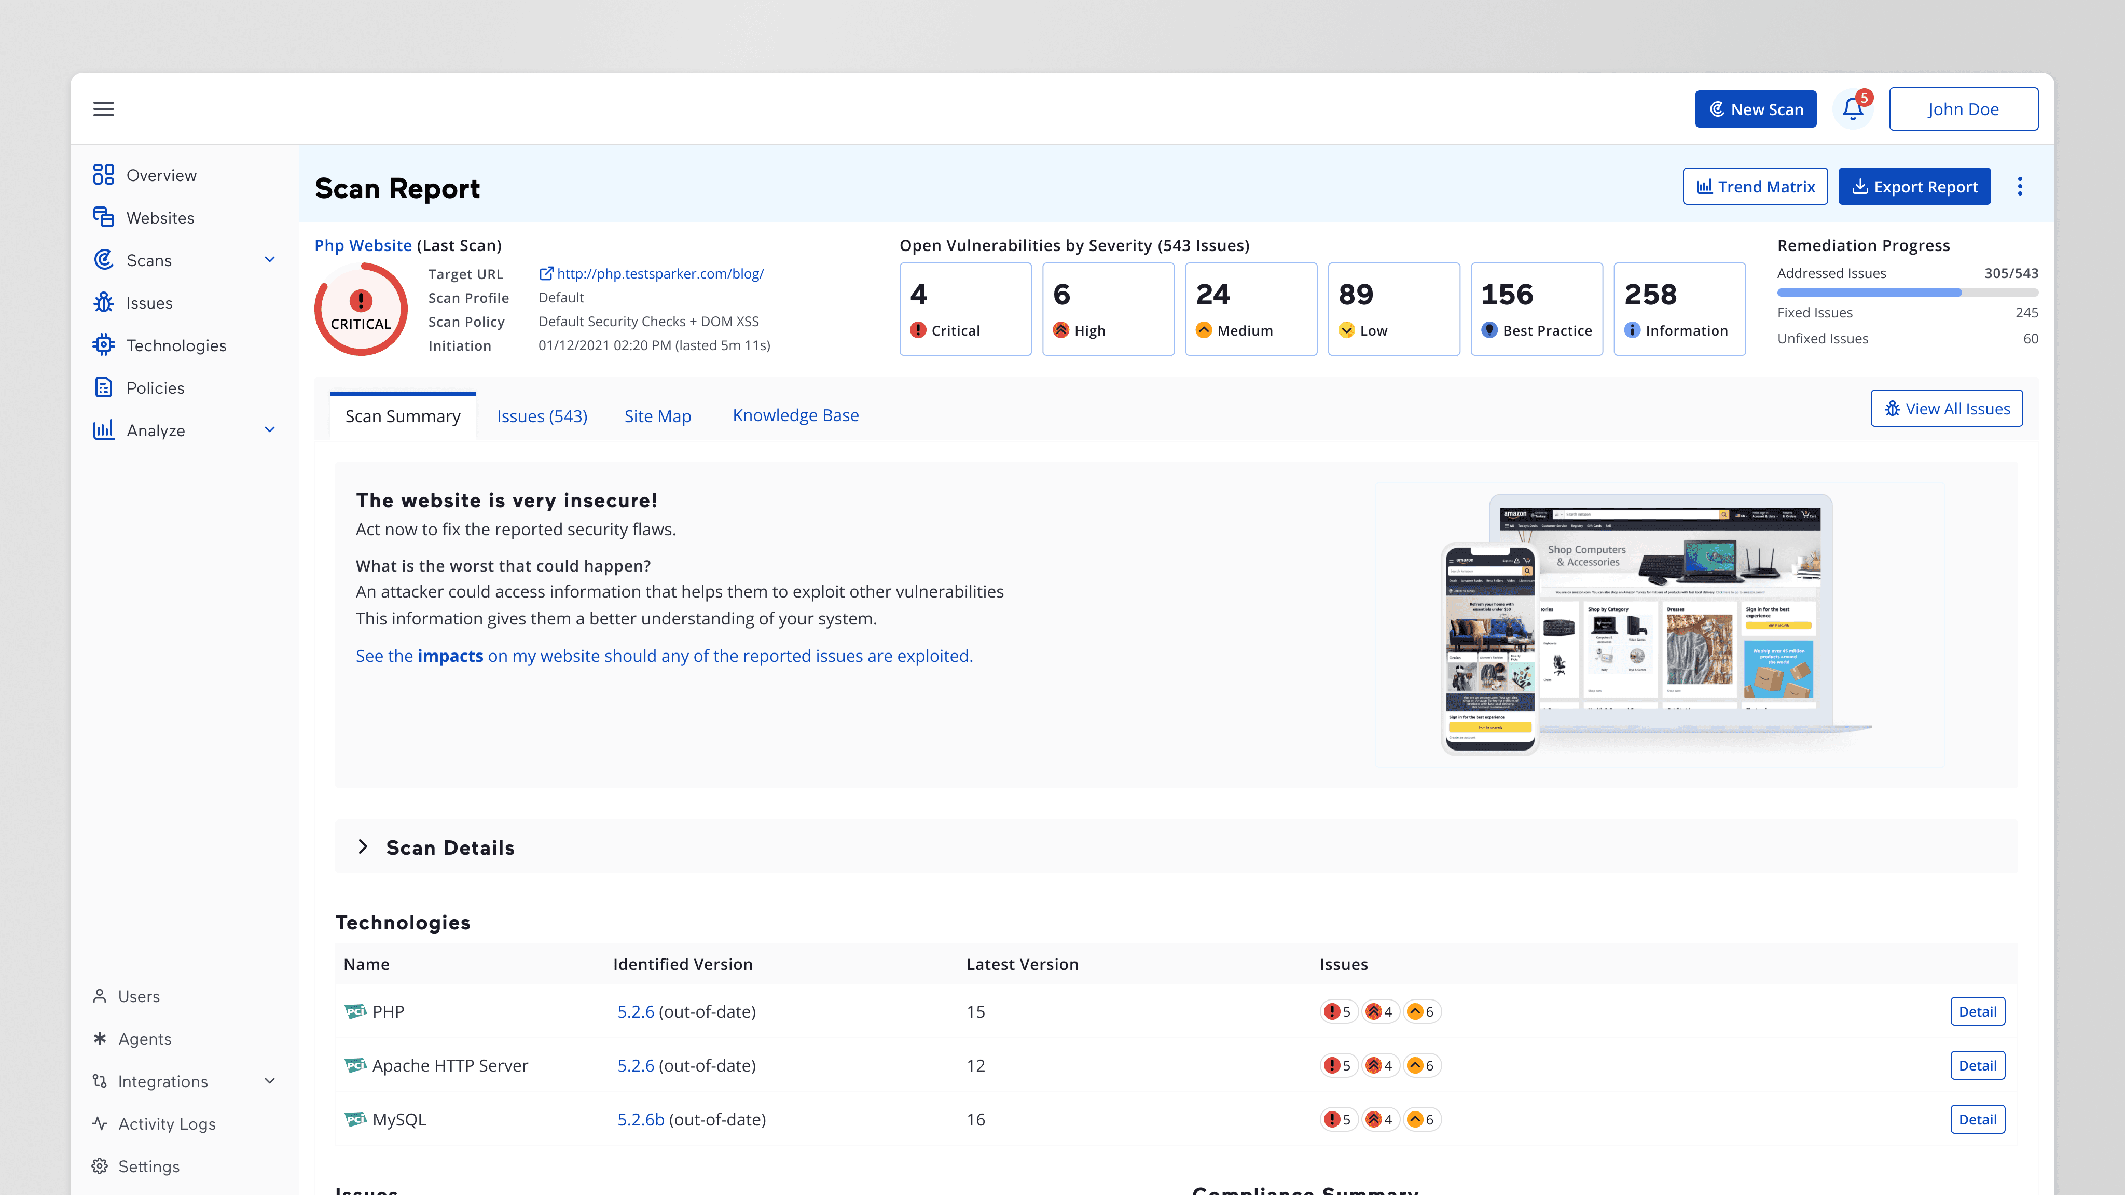This screenshot has width=2125, height=1195.
Task: Click the PHP 5.2.6 identified version link
Action: [x=636, y=1011]
